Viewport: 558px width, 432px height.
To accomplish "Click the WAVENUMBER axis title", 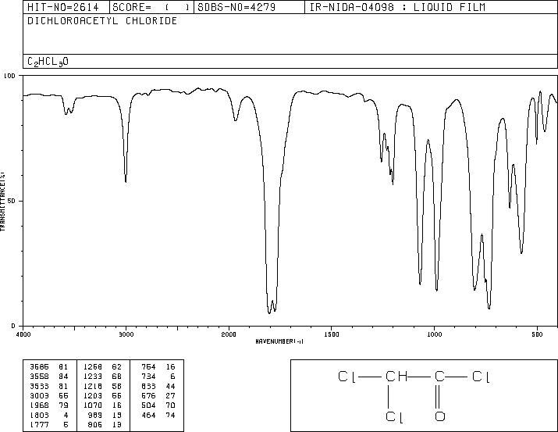I will pyautogui.click(x=279, y=341).
